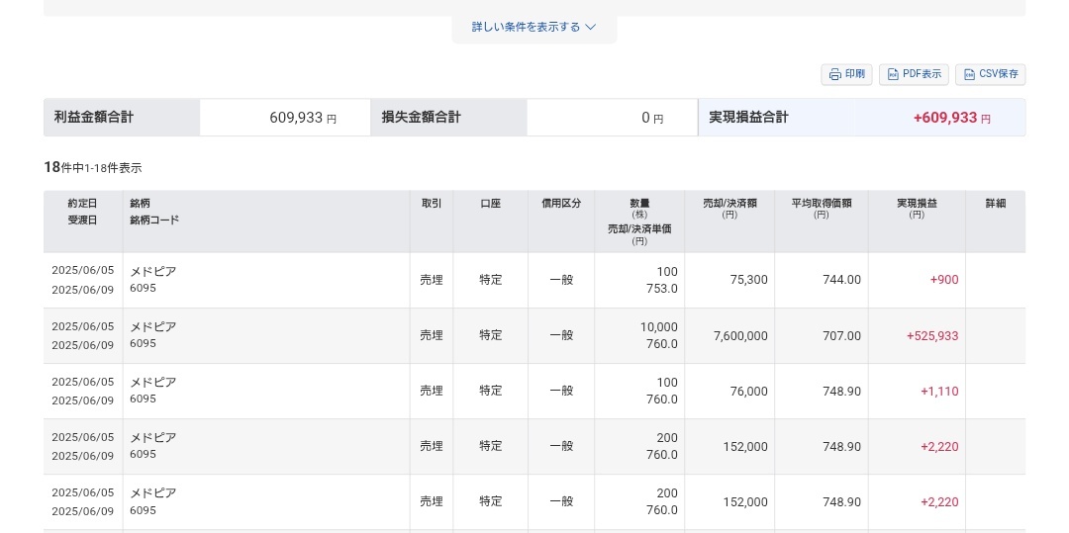Click the PDF表示 button
Screen dimensions: 1069x533
click(914, 75)
